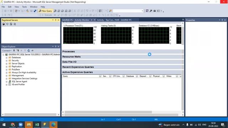Image resolution: width=228 pixels, height=128 pixels.
Task: Open Database Engine Query icon beside New Query
Action: click(x=55, y=11)
